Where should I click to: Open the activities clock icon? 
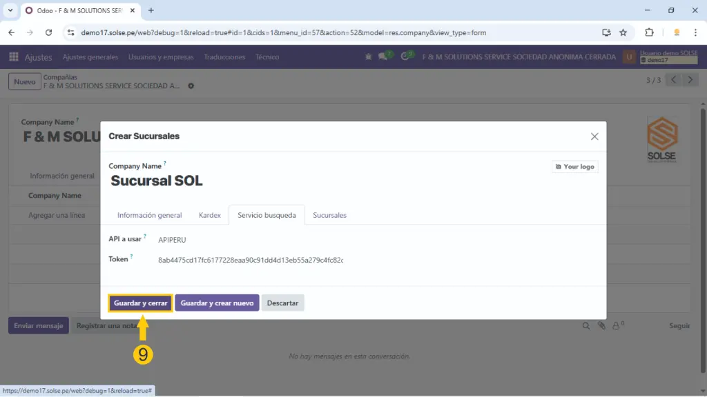point(408,57)
